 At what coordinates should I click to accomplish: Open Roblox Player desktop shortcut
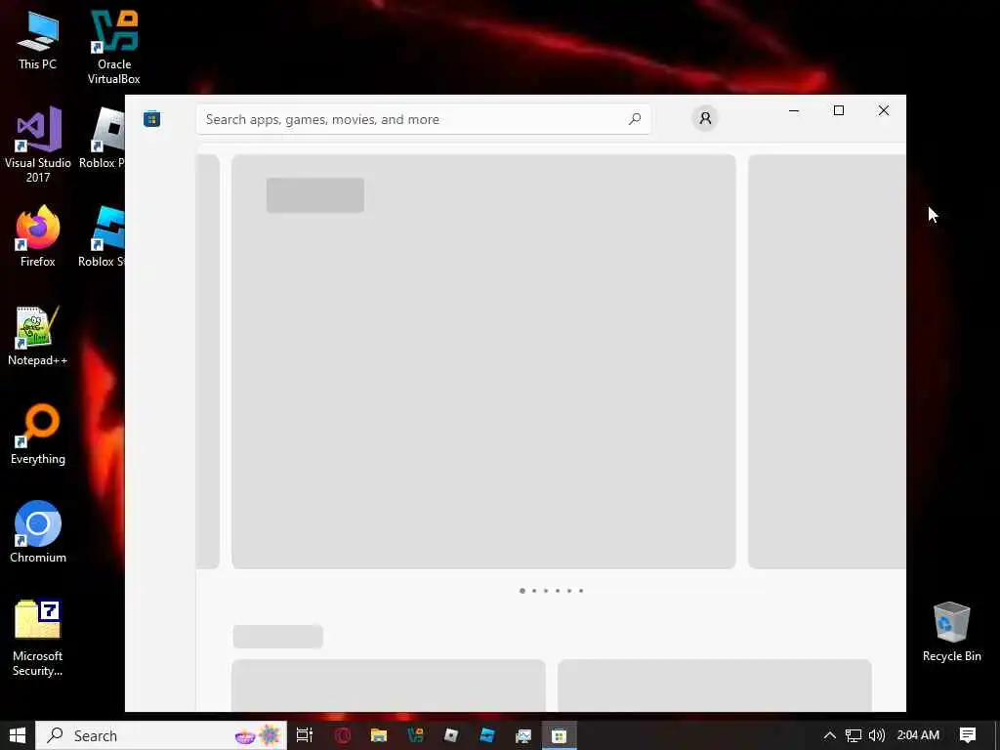coord(102,139)
